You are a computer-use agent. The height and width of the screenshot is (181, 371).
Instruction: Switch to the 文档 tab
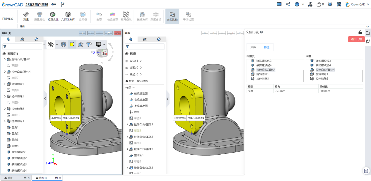(253, 47)
